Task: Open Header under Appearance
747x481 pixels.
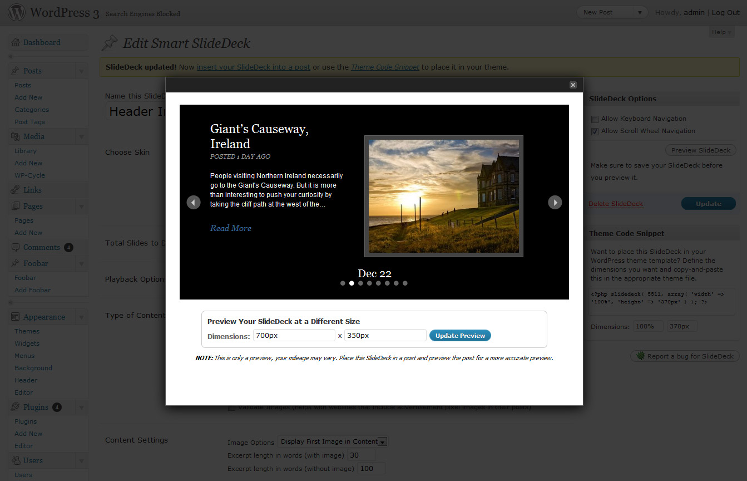Action: (26, 380)
